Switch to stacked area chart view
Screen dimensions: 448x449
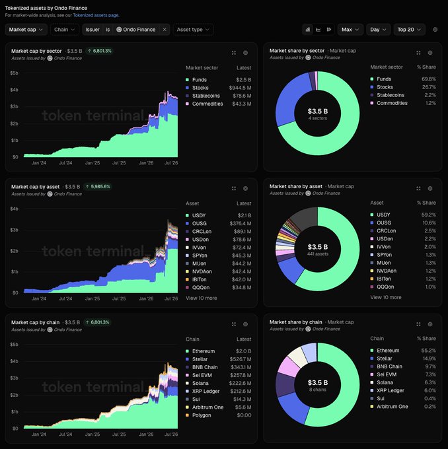click(x=308, y=30)
